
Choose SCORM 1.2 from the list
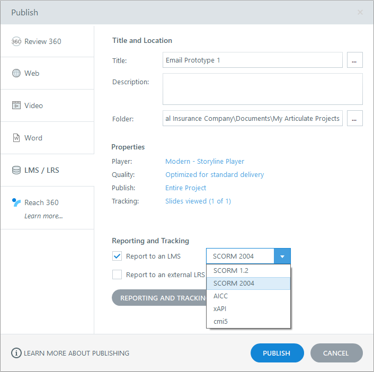coord(230,270)
